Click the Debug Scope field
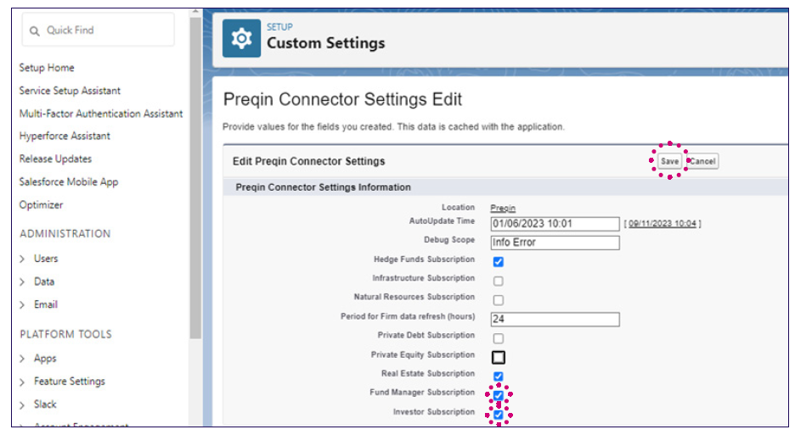The height and width of the screenshot is (435, 795). [x=555, y=243]
